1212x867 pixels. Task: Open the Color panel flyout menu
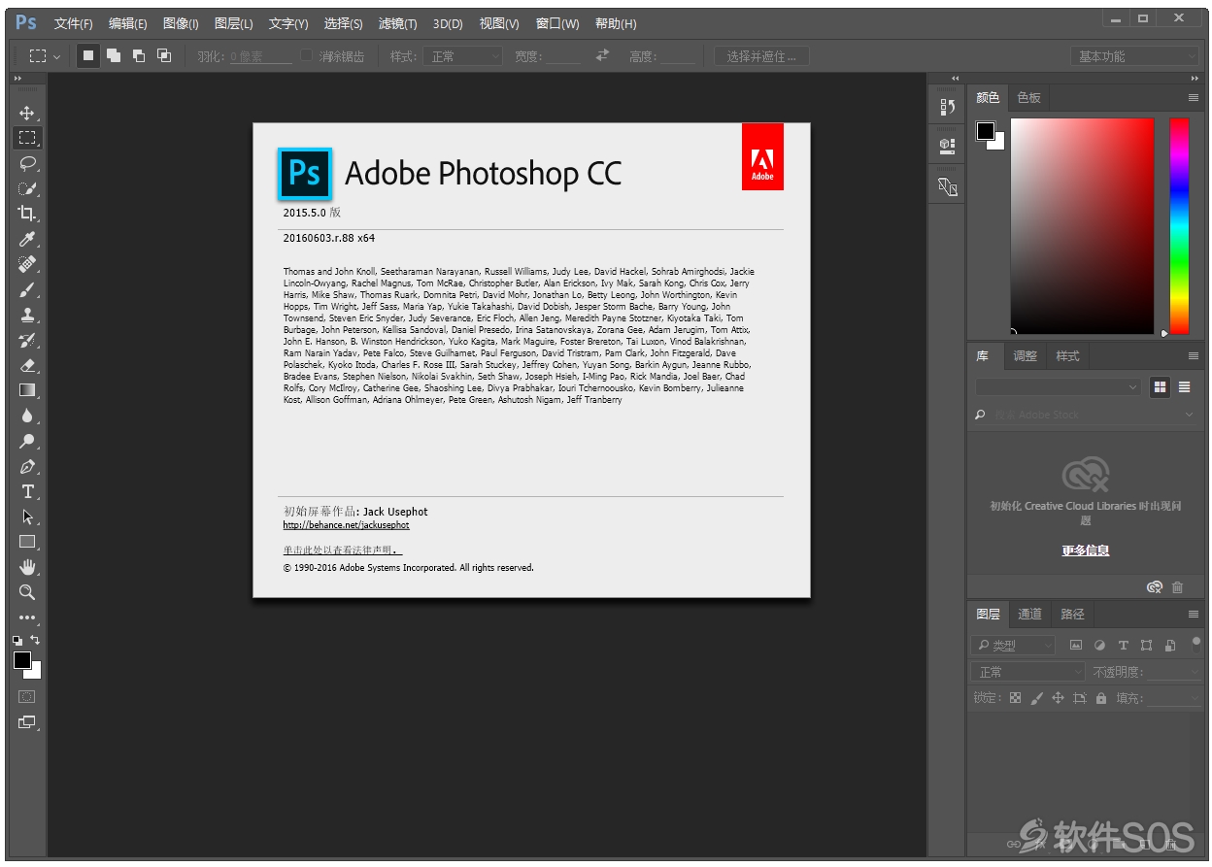pos(1194,98)
